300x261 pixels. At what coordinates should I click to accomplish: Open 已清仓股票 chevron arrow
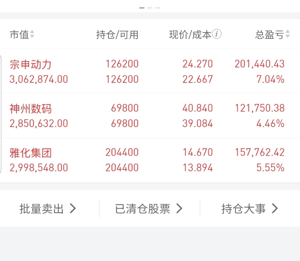179,208
